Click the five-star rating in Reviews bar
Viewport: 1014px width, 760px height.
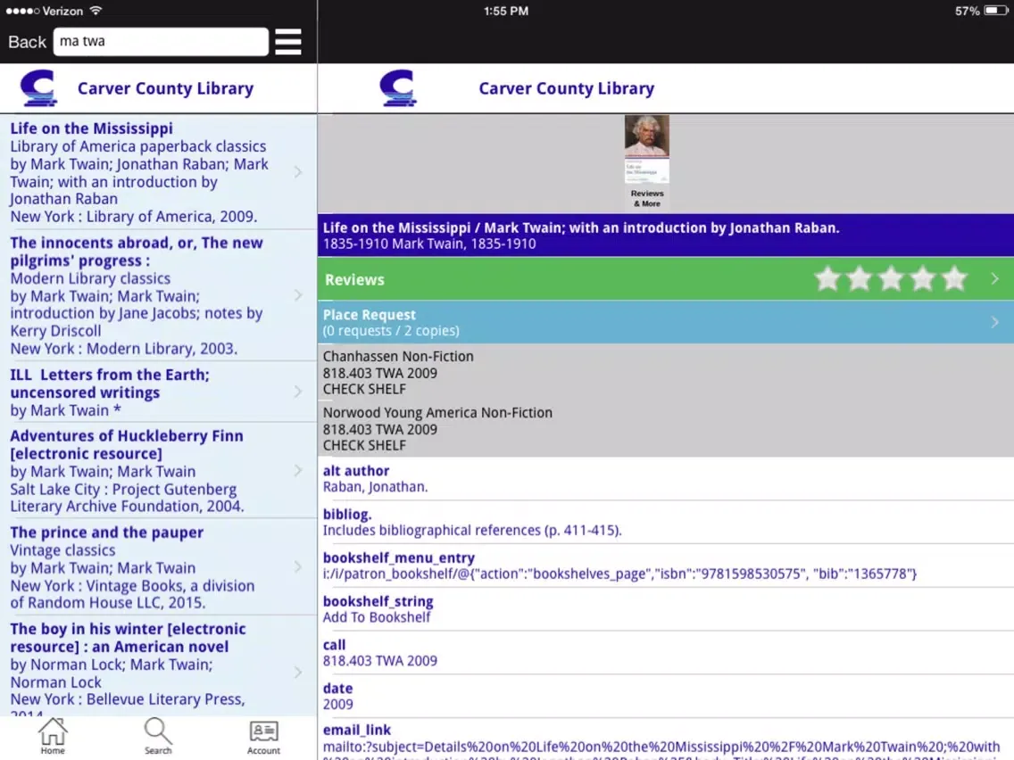pyautogui.click(x=891, y=279)
